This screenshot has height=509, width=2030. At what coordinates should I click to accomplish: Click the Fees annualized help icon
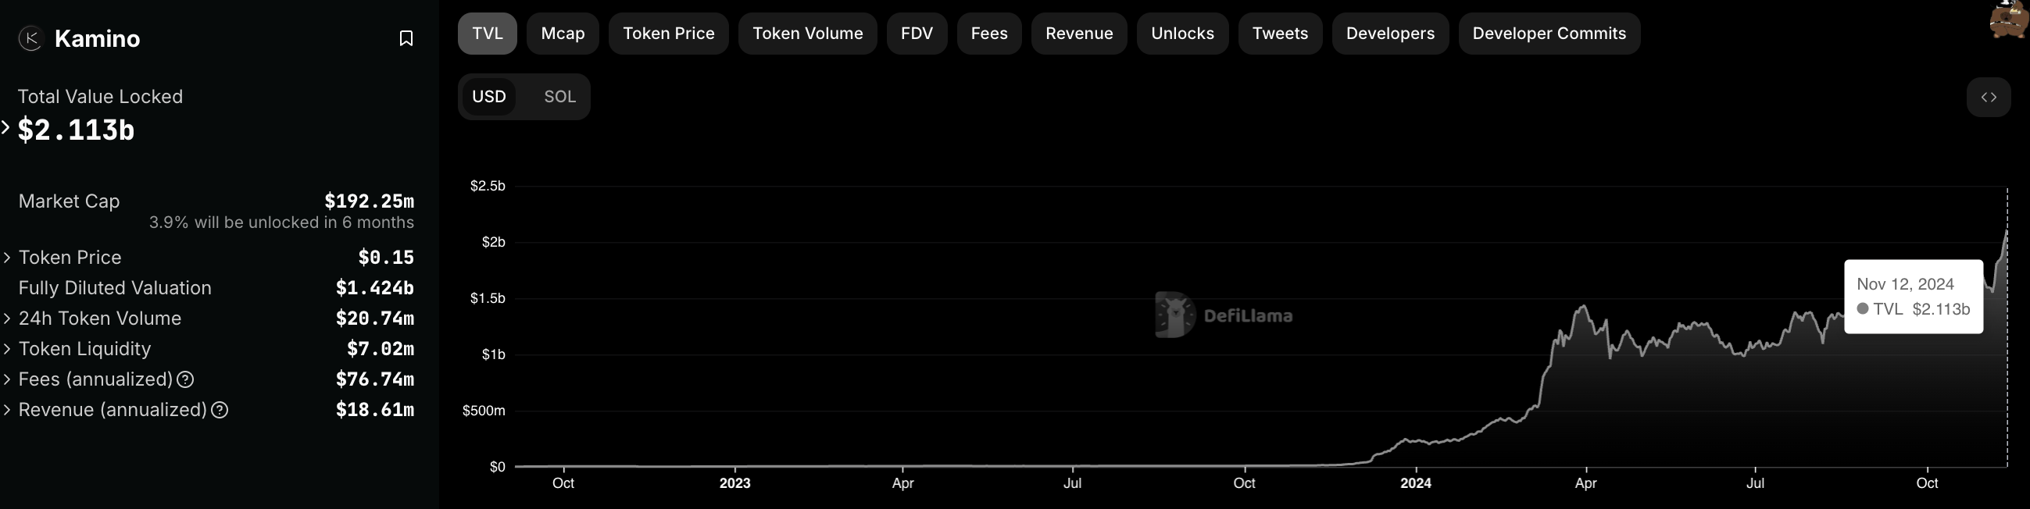click(x=185, y=379)
